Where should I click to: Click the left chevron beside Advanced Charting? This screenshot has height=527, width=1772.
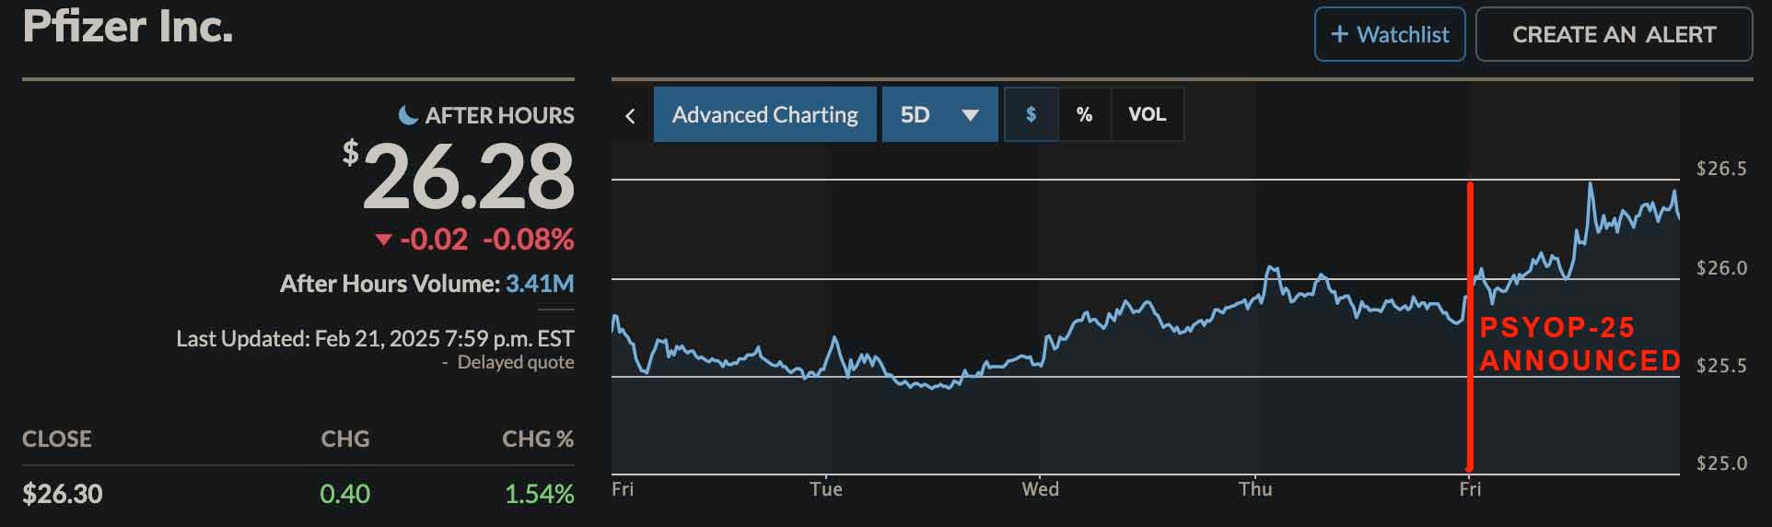(x=630, y=115)
